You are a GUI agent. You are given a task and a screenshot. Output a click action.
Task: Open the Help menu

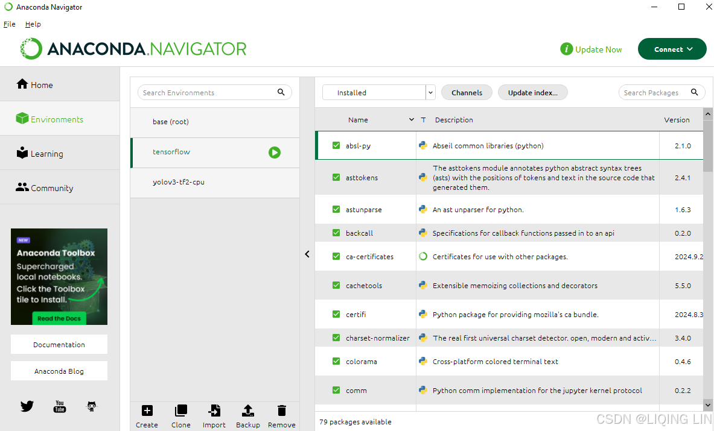33,24
